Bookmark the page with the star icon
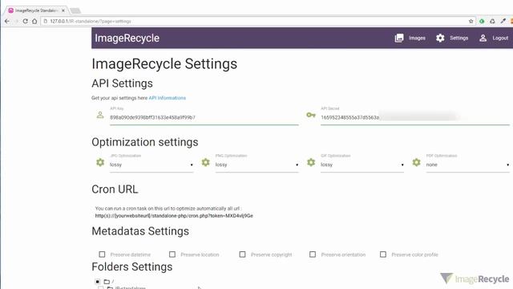 pos(471,21)
